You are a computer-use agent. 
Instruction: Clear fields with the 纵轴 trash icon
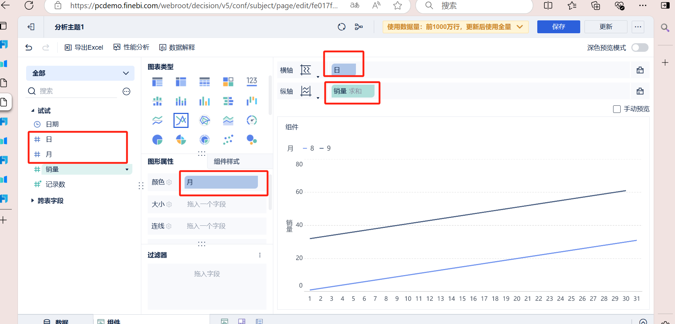tap(640, 91)
